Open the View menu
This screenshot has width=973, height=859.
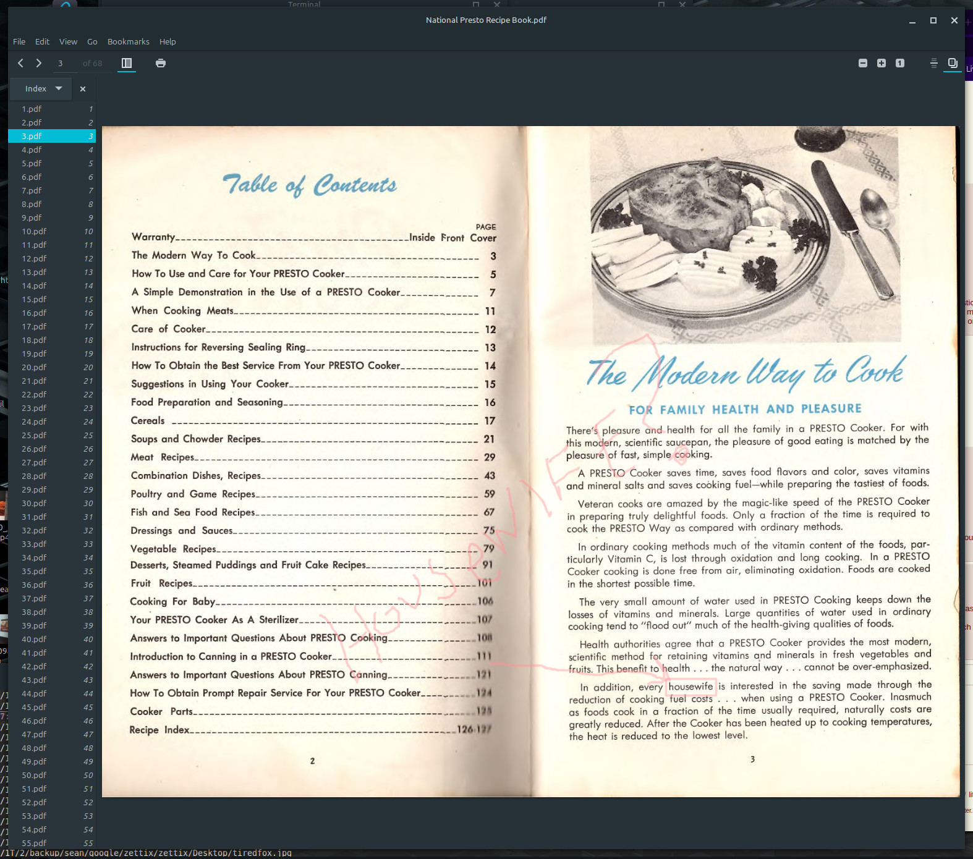pos(68,42)
